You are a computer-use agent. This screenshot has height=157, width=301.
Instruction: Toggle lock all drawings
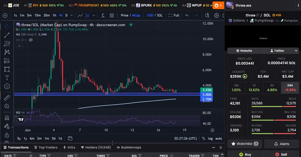[x=7, y=135]
